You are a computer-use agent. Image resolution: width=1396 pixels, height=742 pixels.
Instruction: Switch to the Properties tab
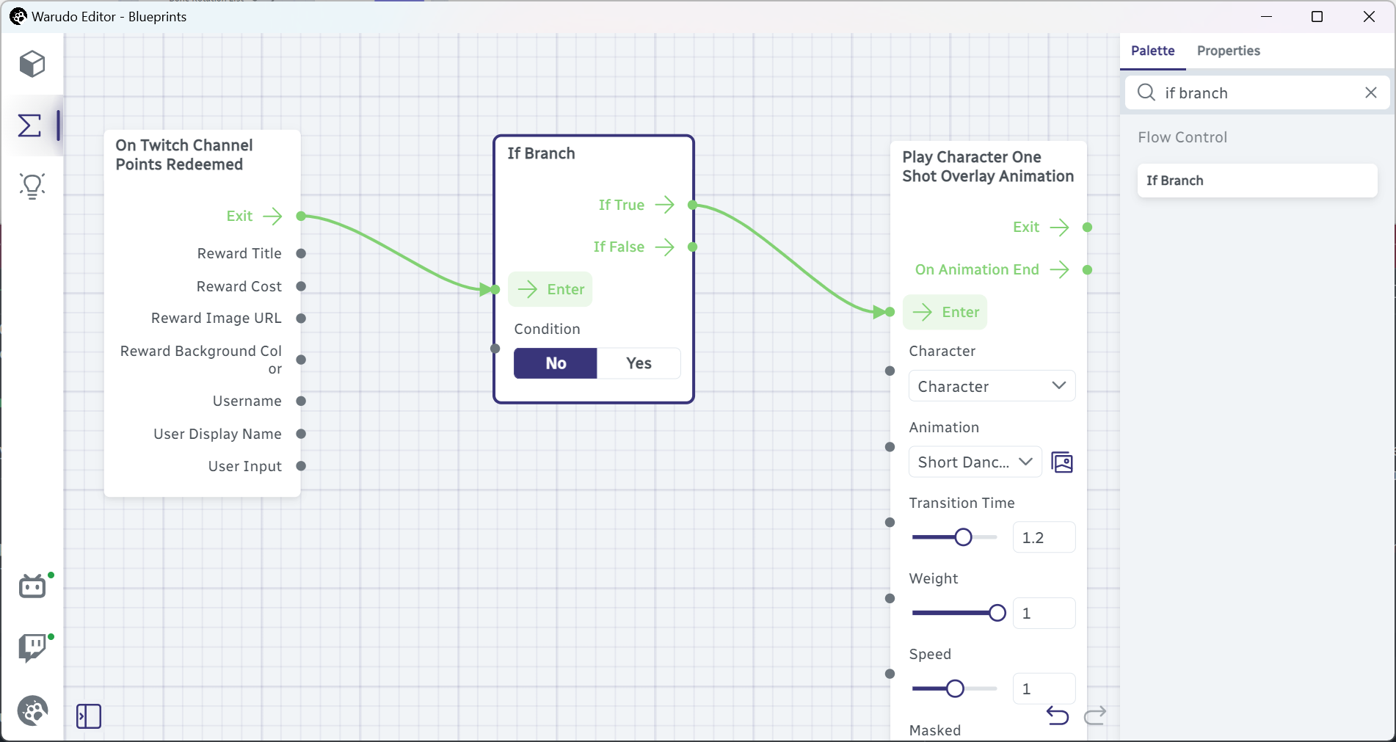pos(1228,51)
